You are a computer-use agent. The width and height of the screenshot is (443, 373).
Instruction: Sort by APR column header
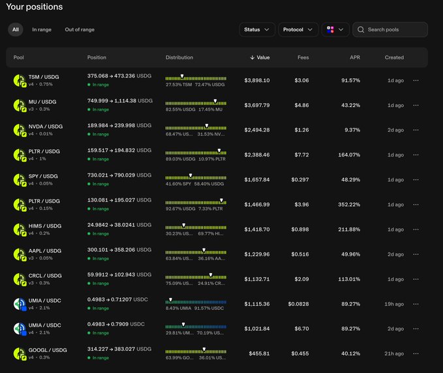coord(355,57)
